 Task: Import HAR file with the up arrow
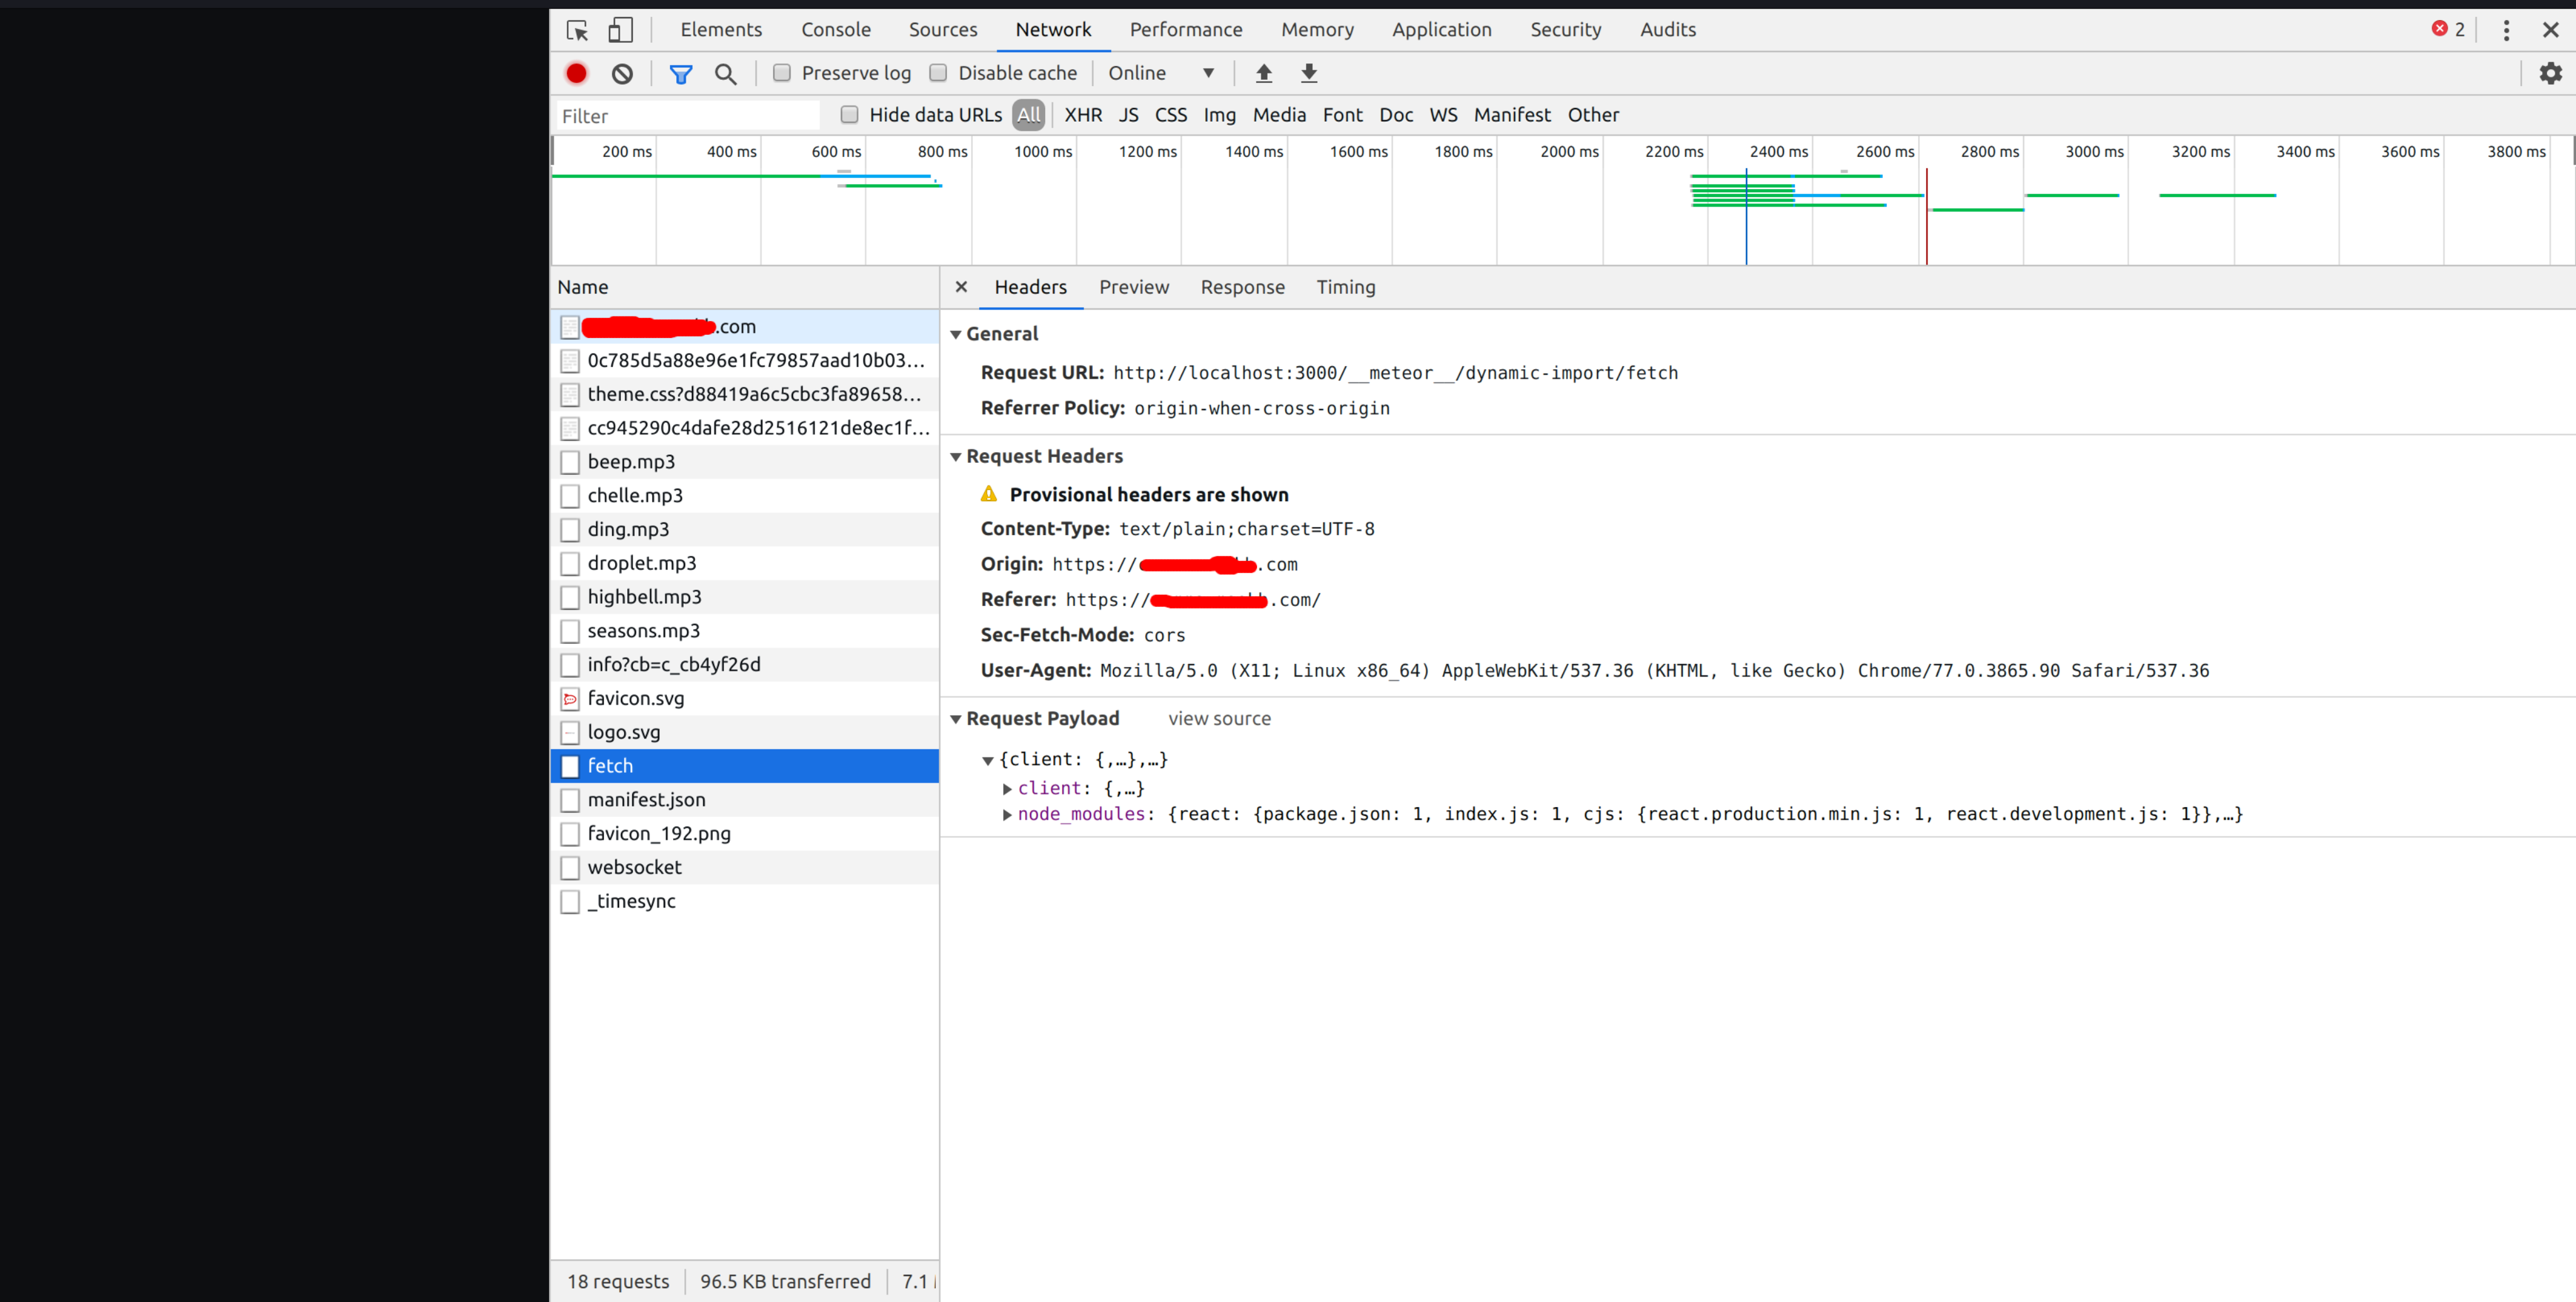(x=1264, y=73)
